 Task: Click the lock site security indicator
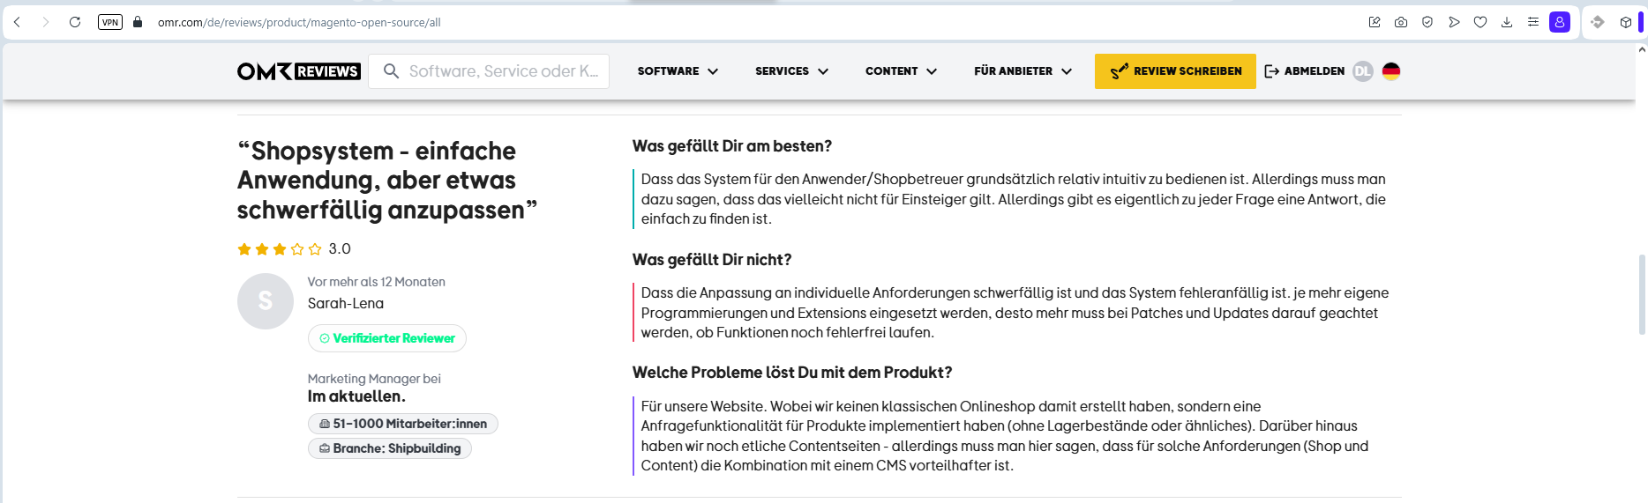click(x=138, y=22)
